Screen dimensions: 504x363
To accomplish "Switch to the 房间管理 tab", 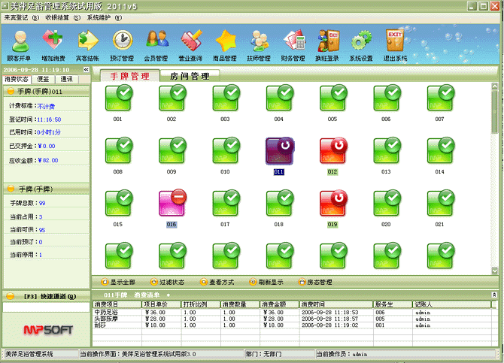I will click(x=190, y=76).
